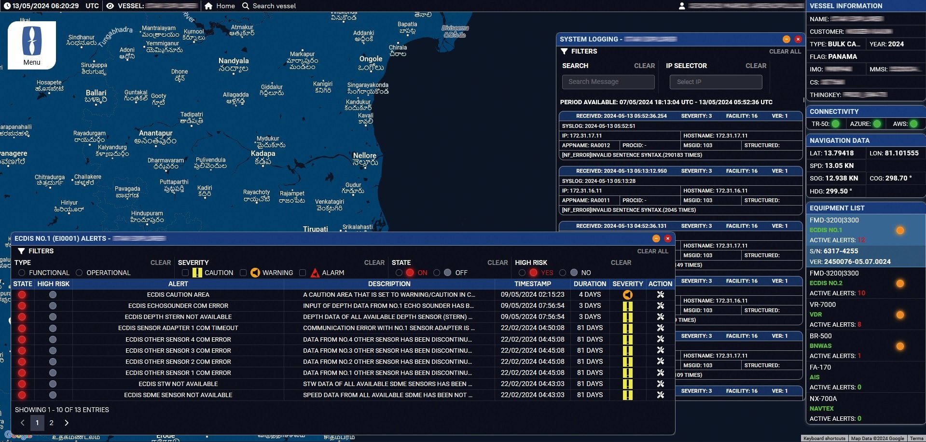Clear the HIGH RISK filter in alerts

point(621,262)
